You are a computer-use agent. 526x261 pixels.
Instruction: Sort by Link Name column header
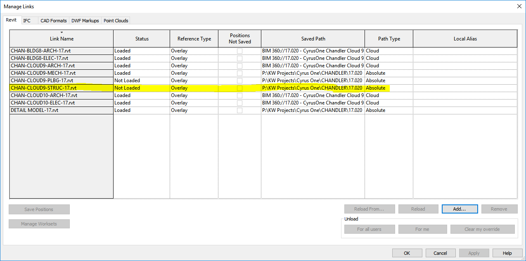[x=62, y=38]
